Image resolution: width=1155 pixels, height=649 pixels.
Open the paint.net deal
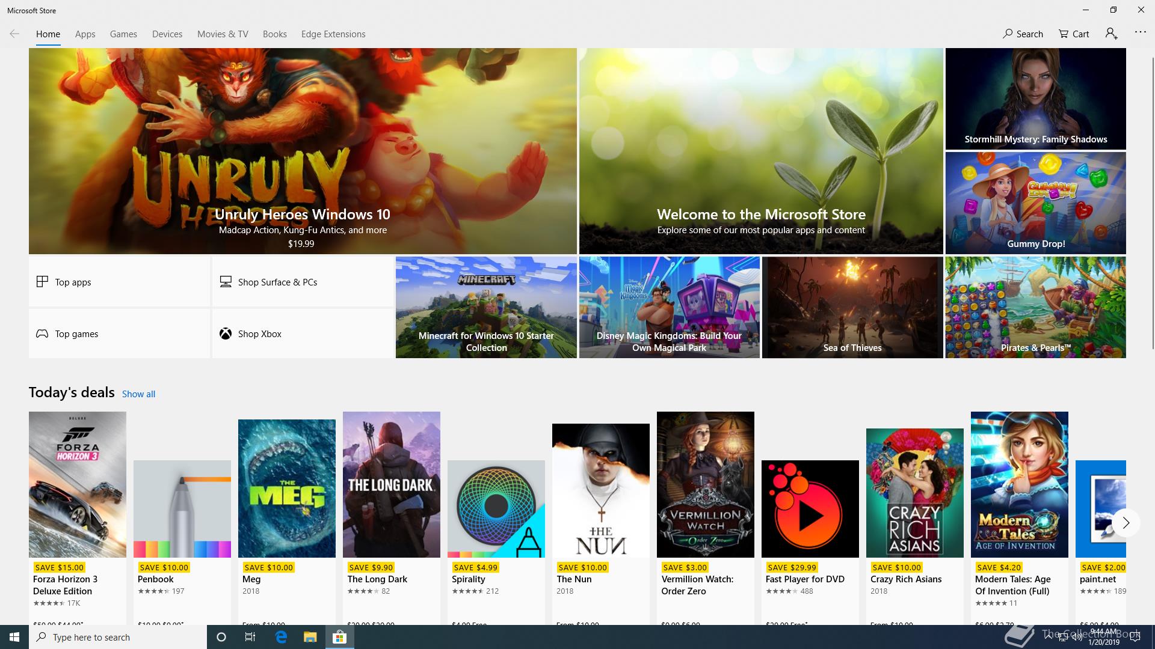pyautogui.click(x=1101, y=542)
